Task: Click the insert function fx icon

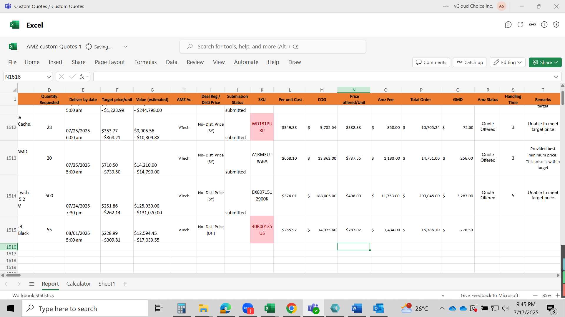Action: pos(82,77)
